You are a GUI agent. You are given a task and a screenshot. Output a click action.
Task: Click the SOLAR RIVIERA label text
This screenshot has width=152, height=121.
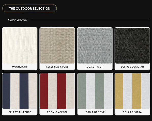click(x=132, y=112)
